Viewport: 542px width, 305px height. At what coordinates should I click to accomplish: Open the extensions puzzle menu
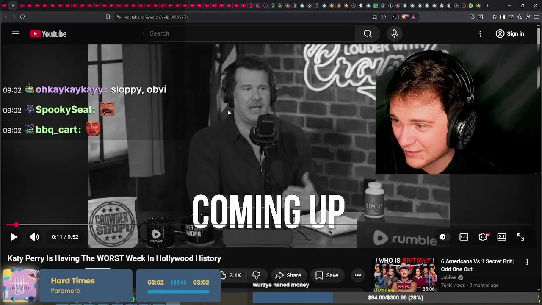point(472,17)
